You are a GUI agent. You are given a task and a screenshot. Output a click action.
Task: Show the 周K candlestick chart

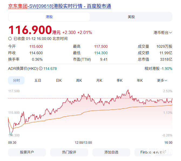79,80
